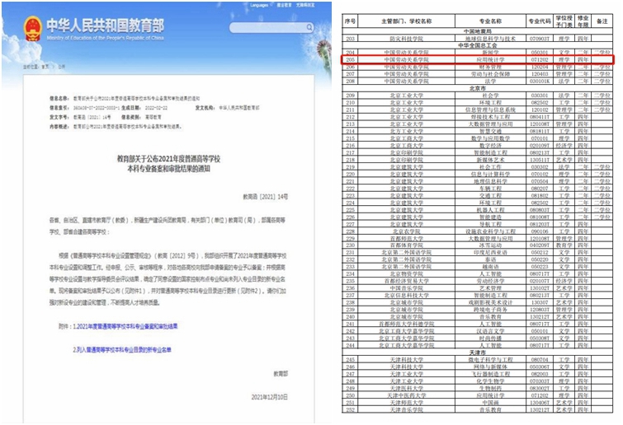This screenshot has height=425, width=623.
Task: Click the 中国地震局 section row
Action: [478, 31]
